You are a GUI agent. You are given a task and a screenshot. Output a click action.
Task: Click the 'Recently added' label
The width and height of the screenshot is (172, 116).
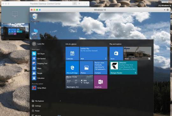click(x=37, y=84)
